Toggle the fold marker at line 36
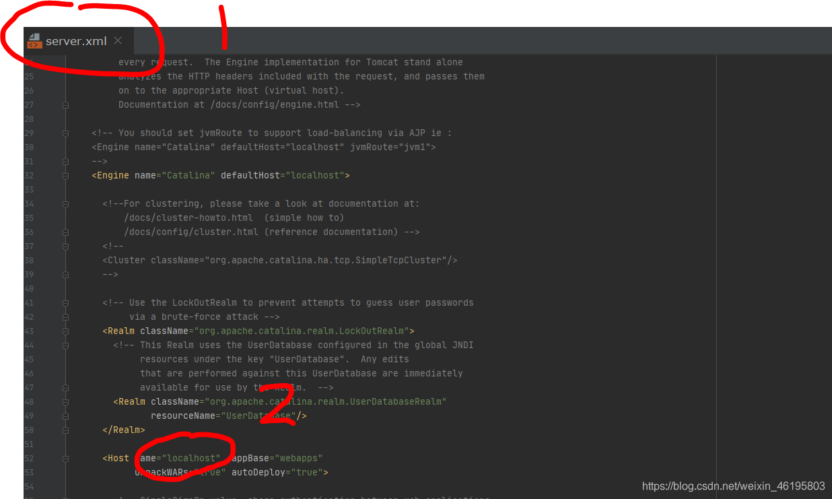 click(x=65, y=232)
